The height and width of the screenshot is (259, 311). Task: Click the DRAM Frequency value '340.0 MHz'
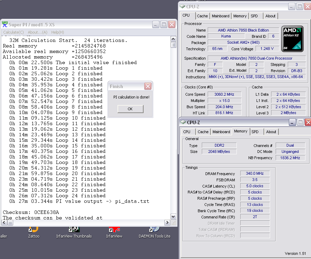click(255, 173)
